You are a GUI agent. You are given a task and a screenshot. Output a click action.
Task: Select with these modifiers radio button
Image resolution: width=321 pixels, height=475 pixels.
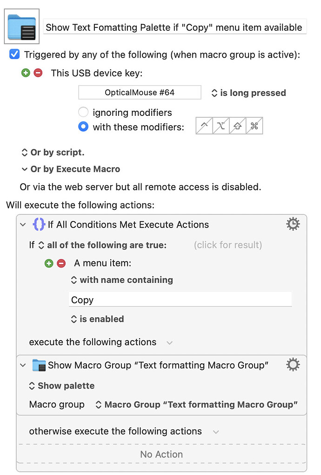coord(83,127)
